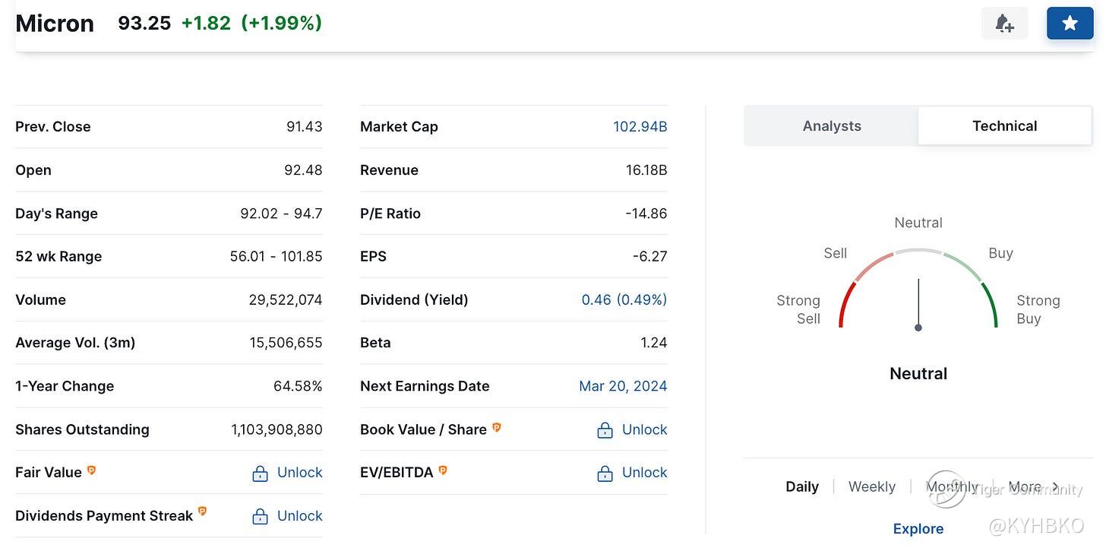Screen dimensions: 1106x551
Task: Open the Next Earnings Date Mar 20, 2024
Action: [623, 386]
